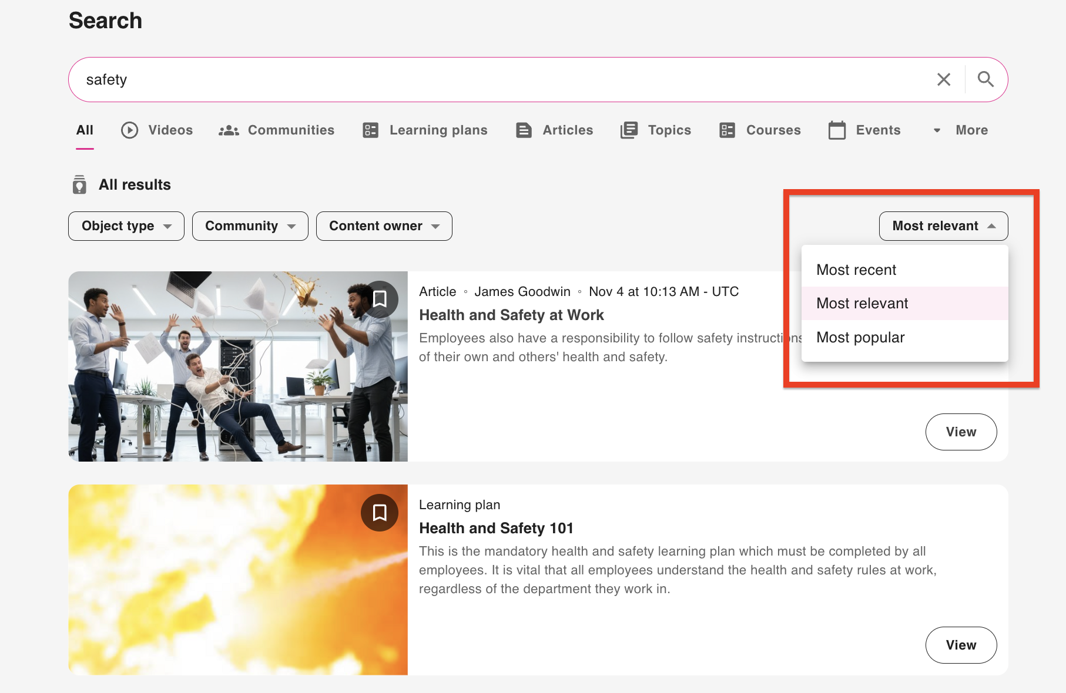The width and height of the screenshot is (1066, 693).
Task: Filter results by Learning plans
Action: pyautogui.click(x=425, y=130)
